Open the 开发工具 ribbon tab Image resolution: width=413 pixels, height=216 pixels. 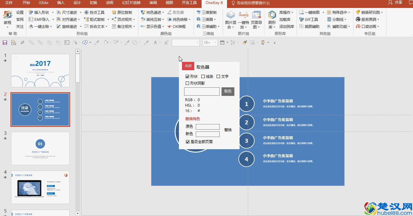pos(189,3)
